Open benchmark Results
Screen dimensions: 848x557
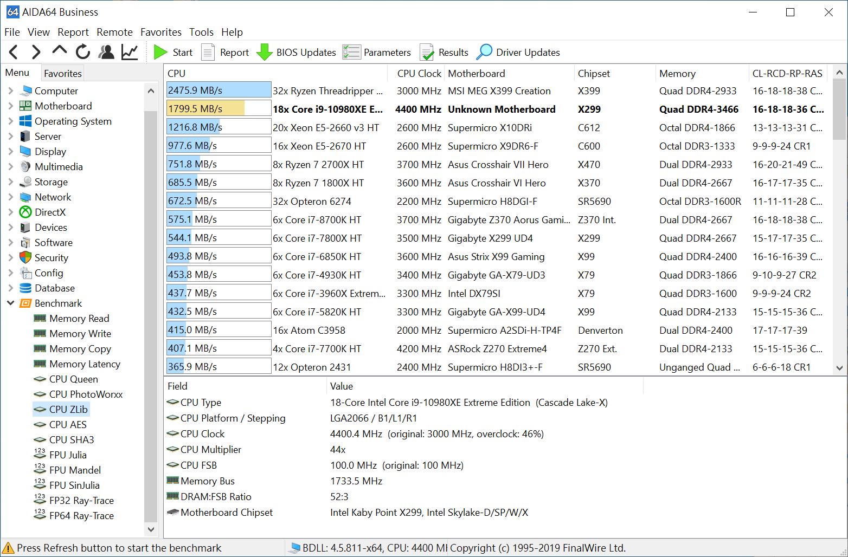444,53
